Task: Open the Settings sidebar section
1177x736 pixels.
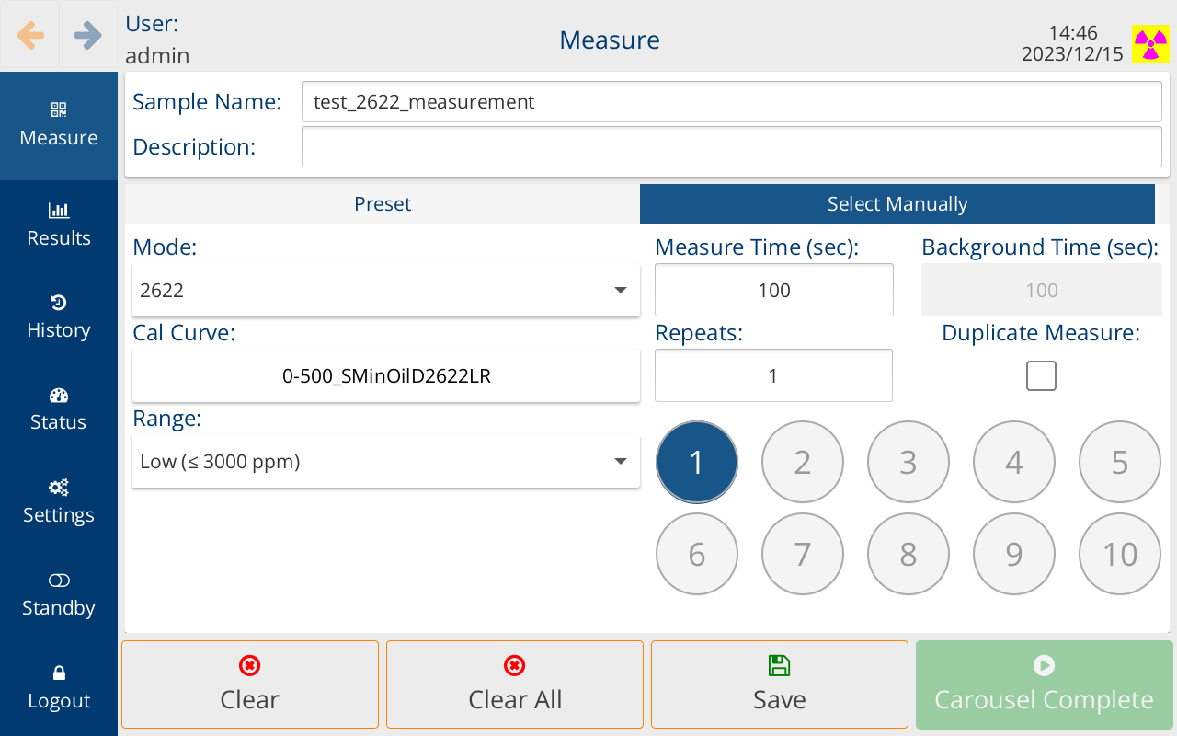Action: 59,502
